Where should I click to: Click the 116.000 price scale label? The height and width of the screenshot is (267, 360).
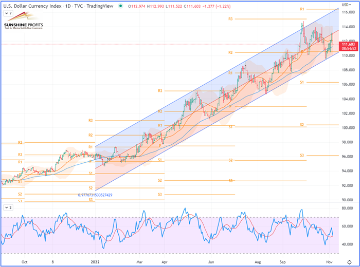[x=348, y=12]
